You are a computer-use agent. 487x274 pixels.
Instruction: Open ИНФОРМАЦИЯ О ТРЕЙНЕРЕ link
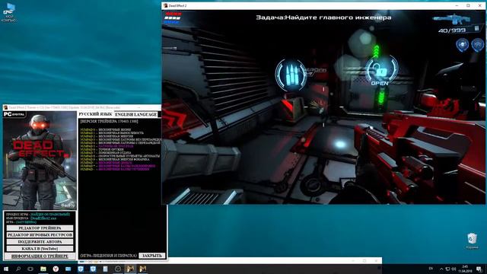pyautogui.click(x=40, y=256)
